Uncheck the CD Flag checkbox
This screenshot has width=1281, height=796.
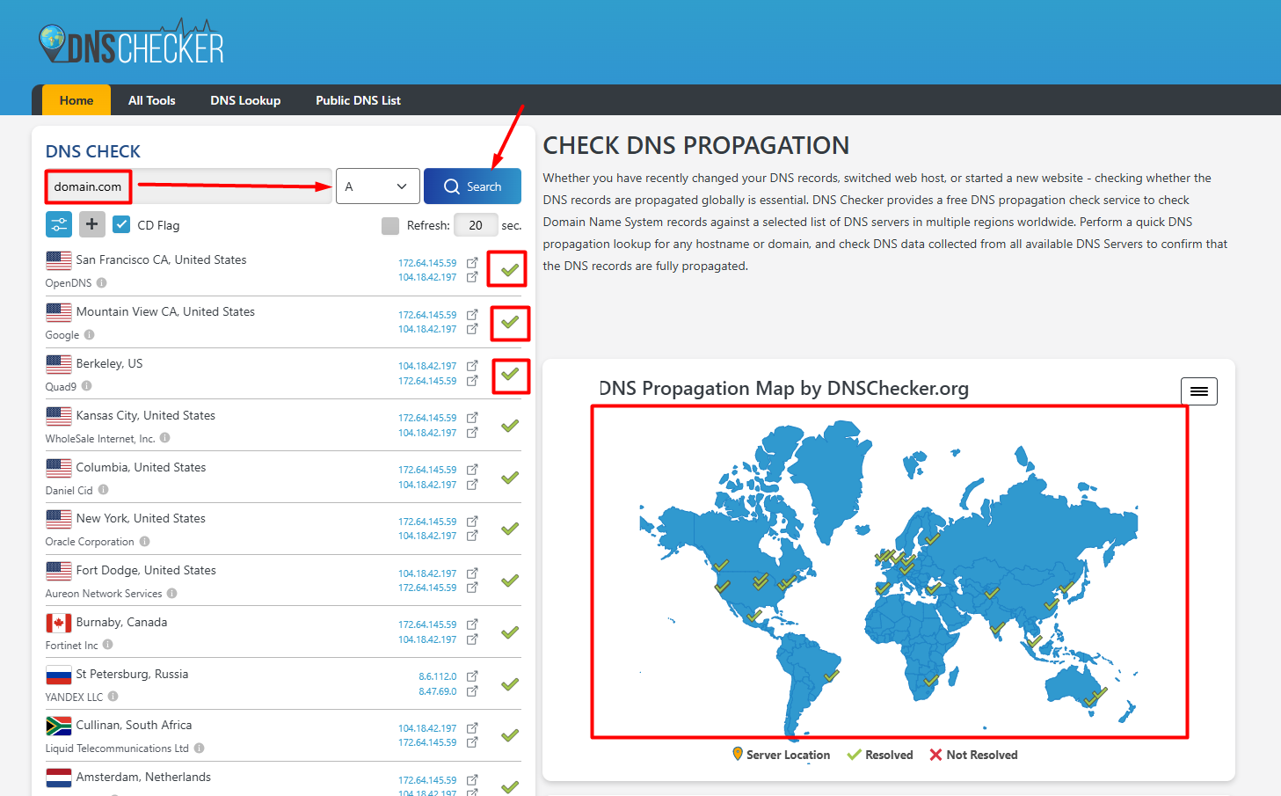122,224
